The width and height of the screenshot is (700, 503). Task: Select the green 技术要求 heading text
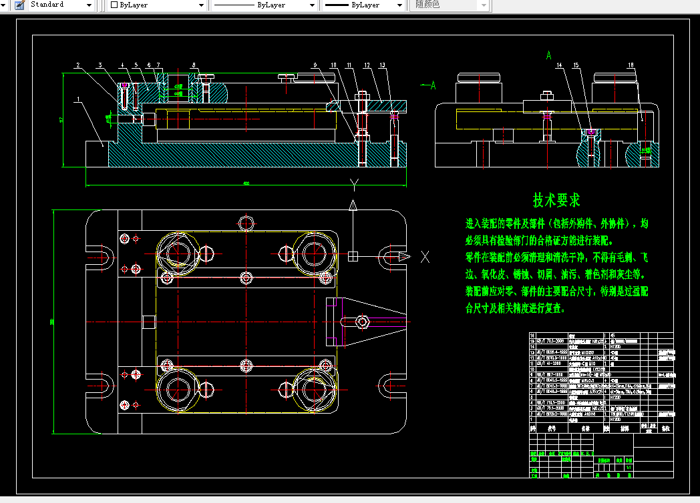556,200
